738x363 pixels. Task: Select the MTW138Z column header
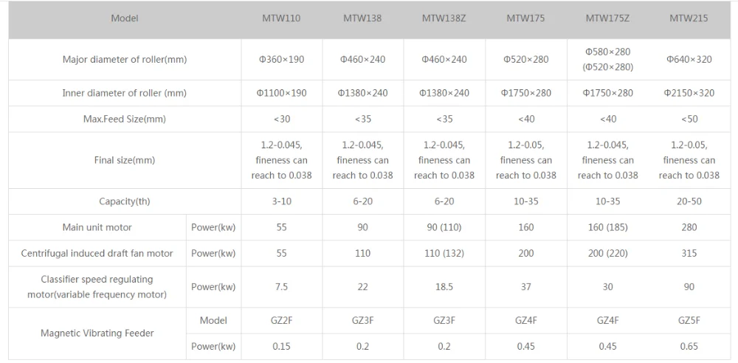(444, 18)
